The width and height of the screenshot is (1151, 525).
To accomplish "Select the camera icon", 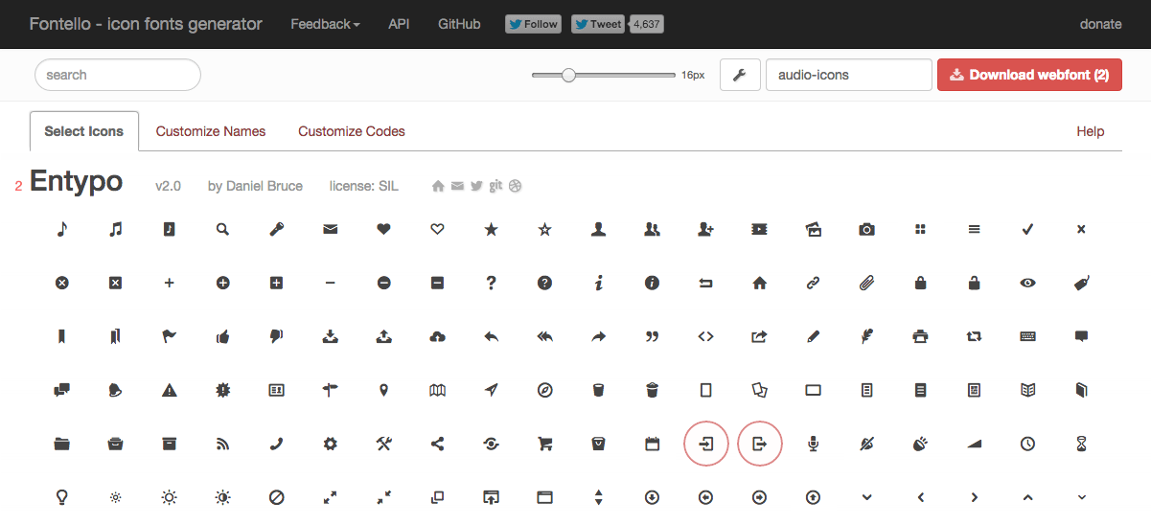I will tap(867, 229).
